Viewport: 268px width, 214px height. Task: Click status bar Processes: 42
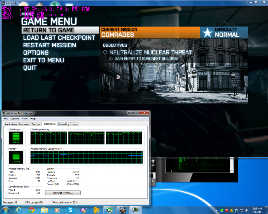point(10,203)
